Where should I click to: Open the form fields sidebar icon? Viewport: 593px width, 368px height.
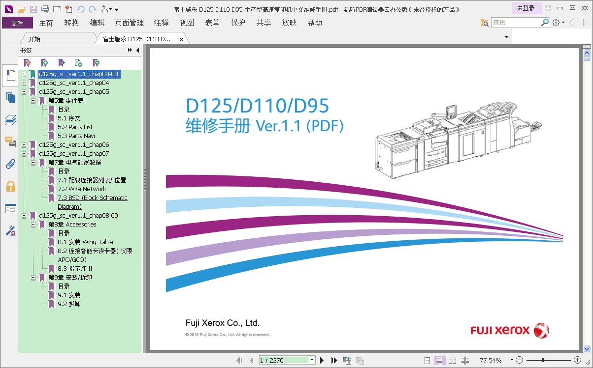pos(11,208)
